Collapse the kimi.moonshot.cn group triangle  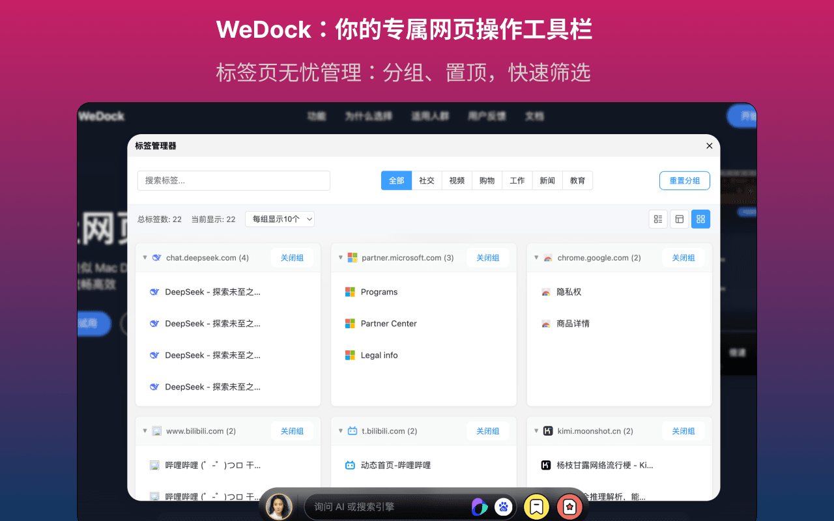536,431
